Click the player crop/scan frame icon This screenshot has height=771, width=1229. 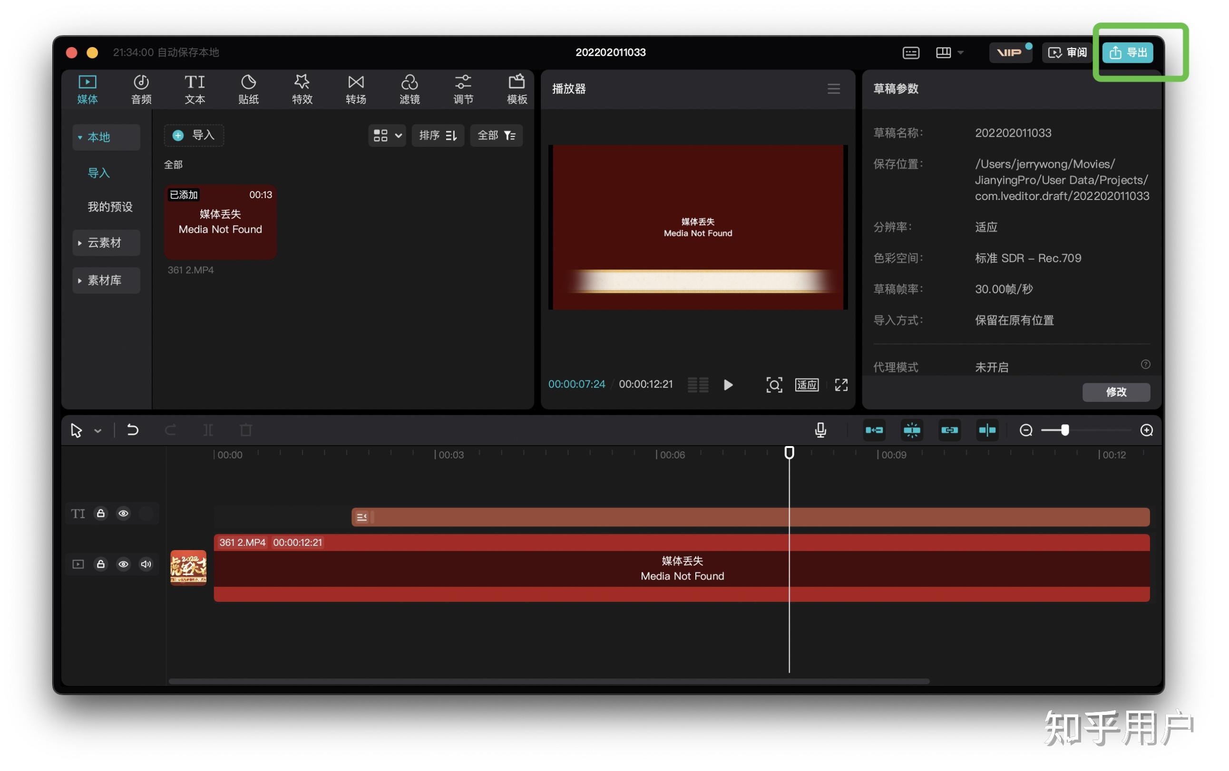tap(774, 385)
